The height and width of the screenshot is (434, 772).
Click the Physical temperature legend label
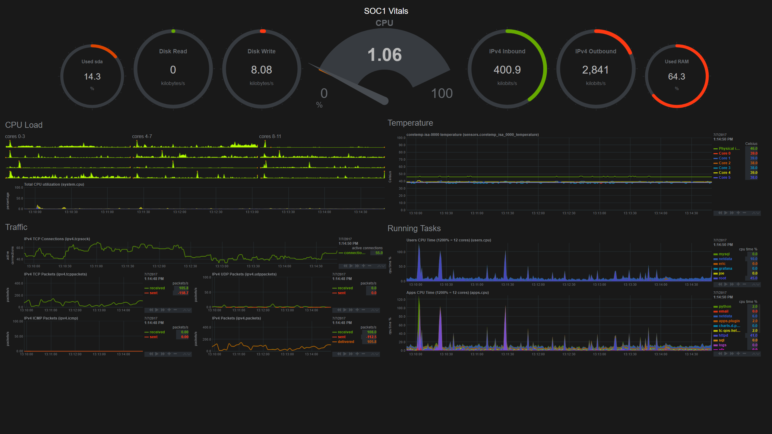tap(729, 149)
